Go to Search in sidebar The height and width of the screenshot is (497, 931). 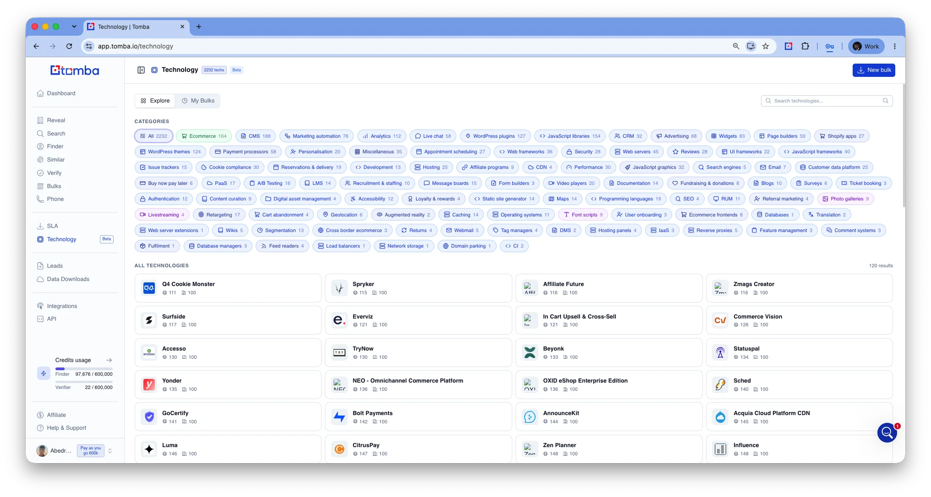[x=56, y=134]
